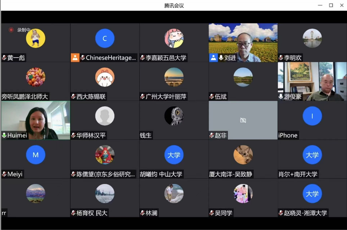Click the 录制中 recording status text

click(24, 30)
